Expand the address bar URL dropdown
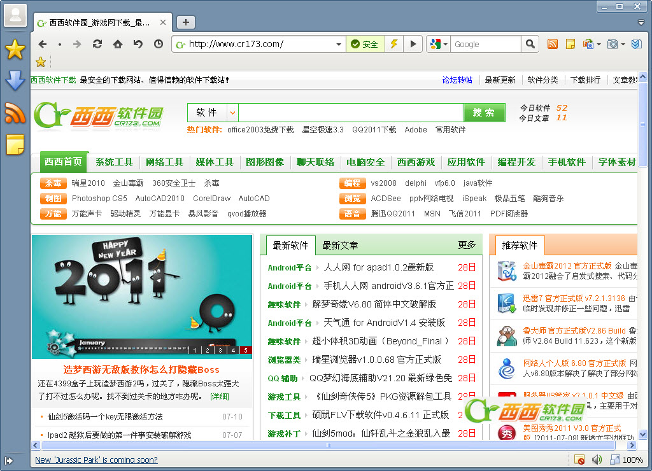The height and width of the screenshot is (471, 652). tap(339, 45)
